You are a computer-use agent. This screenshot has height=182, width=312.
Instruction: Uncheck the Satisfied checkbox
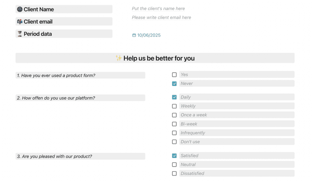click(x=174, y=155)
